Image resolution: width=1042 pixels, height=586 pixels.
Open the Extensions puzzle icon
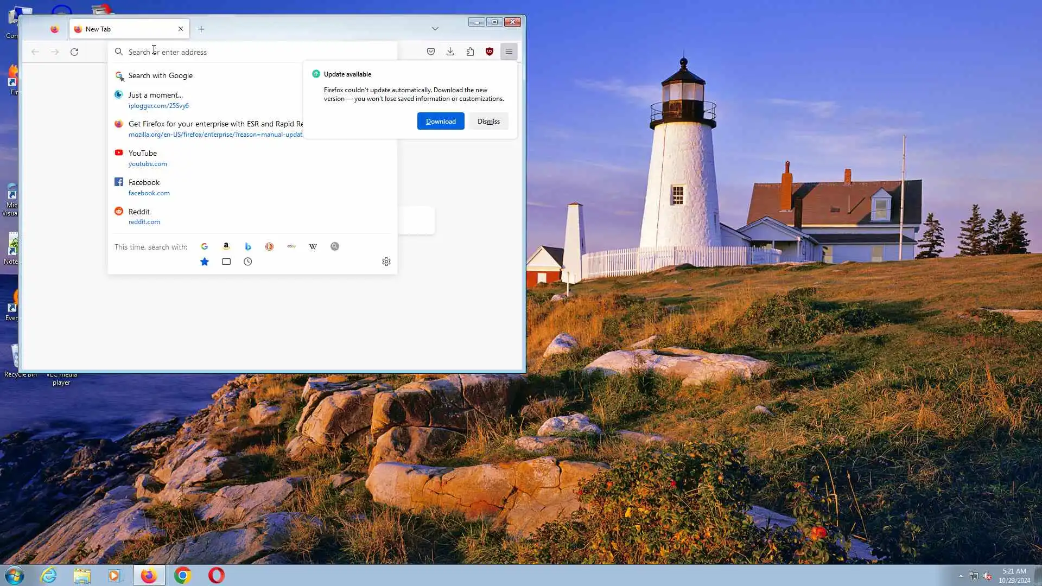(x=470, y=52)
